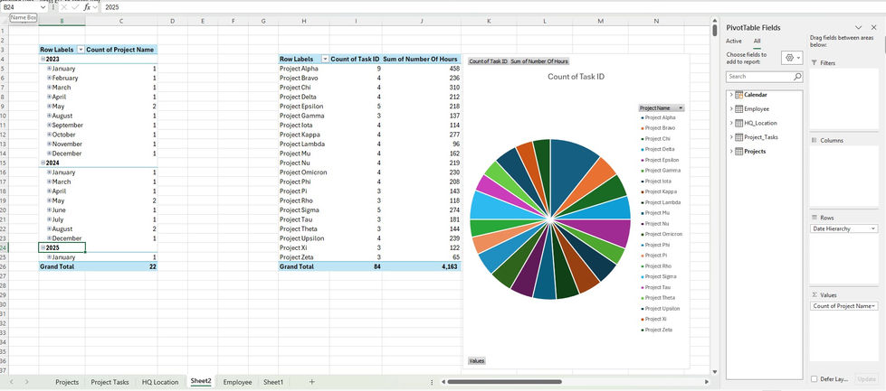Expand June under 2024

click(x=49, y=209)
